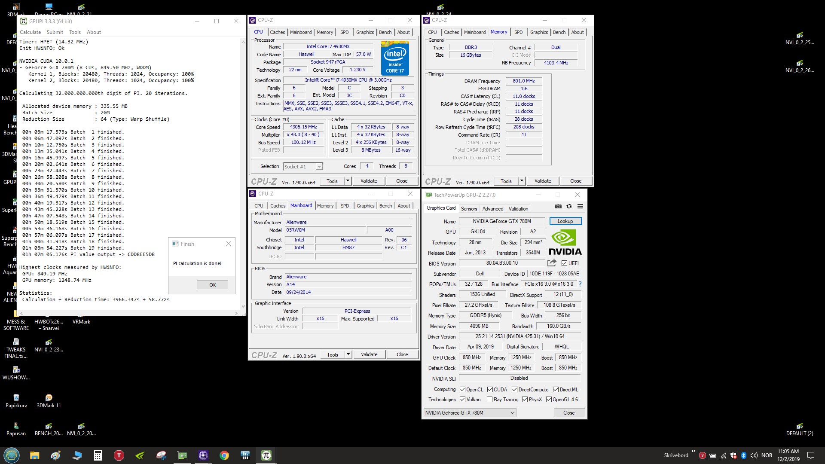Click the GPUPI horizontal scrollbar
Image resolution: width=825 pixels, height=464 pixels.
(x=128, y=313)
